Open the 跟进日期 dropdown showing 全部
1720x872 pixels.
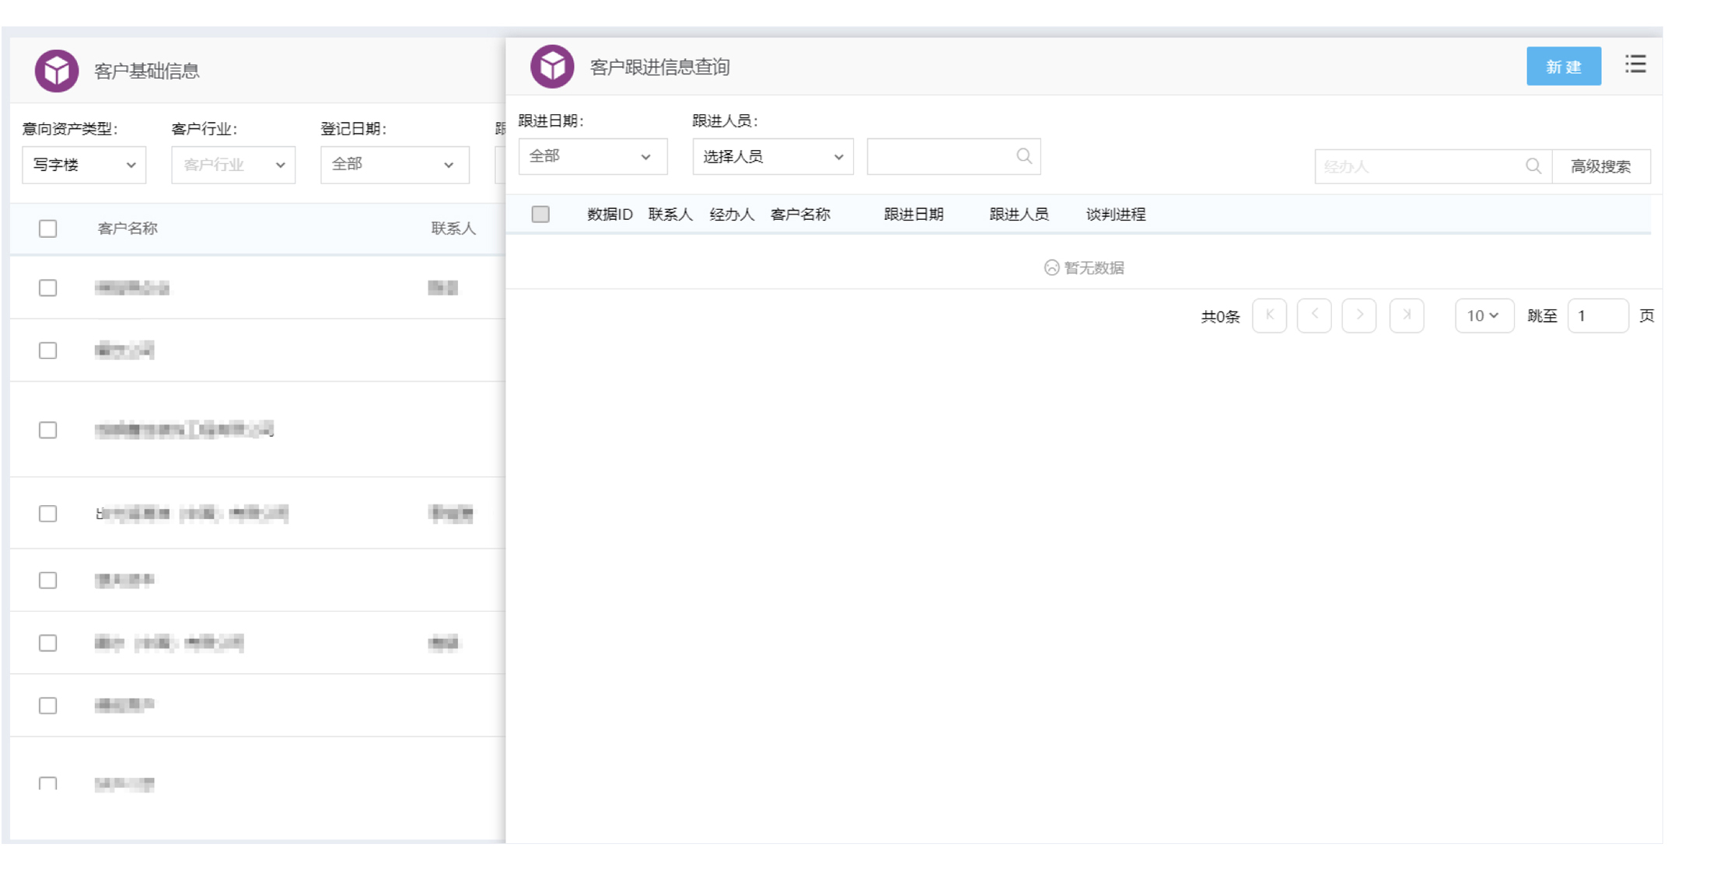(x=593, y=156)
